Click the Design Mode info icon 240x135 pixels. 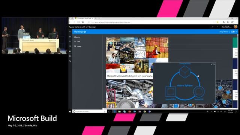click(229, 31)
